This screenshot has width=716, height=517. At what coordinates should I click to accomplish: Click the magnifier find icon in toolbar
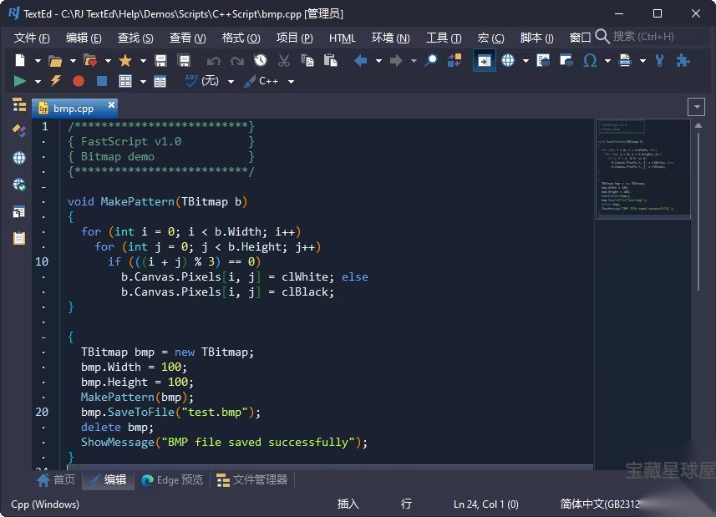430,60
